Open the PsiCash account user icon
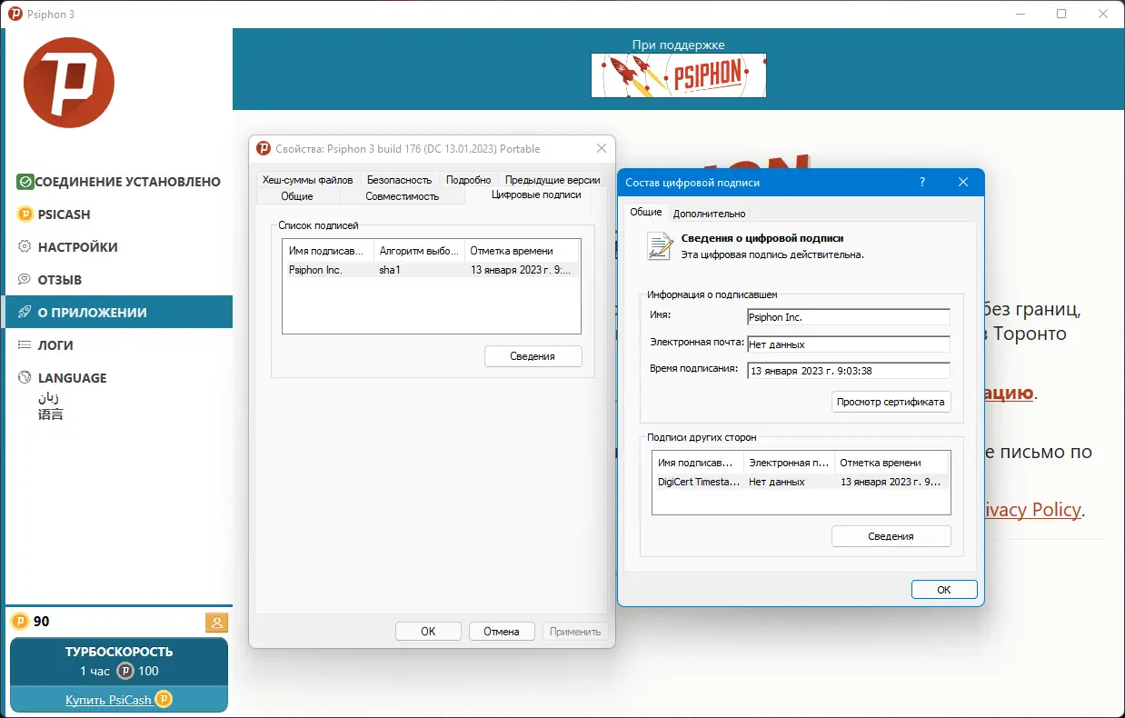Screen dimensions: 1125x718 point(217,623)
